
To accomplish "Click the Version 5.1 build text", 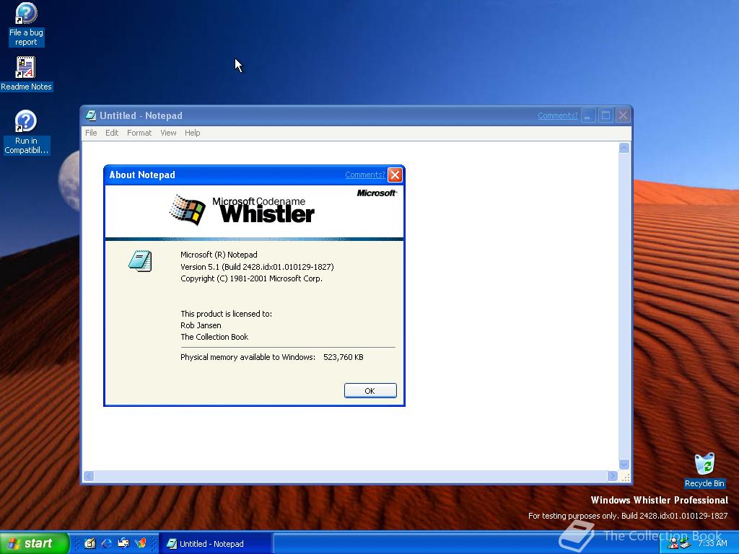I will [257, 267].
